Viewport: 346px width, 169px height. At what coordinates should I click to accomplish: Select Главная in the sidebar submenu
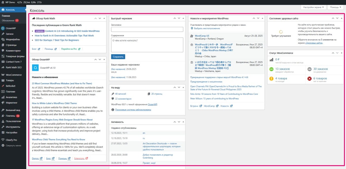click(6, 16)
